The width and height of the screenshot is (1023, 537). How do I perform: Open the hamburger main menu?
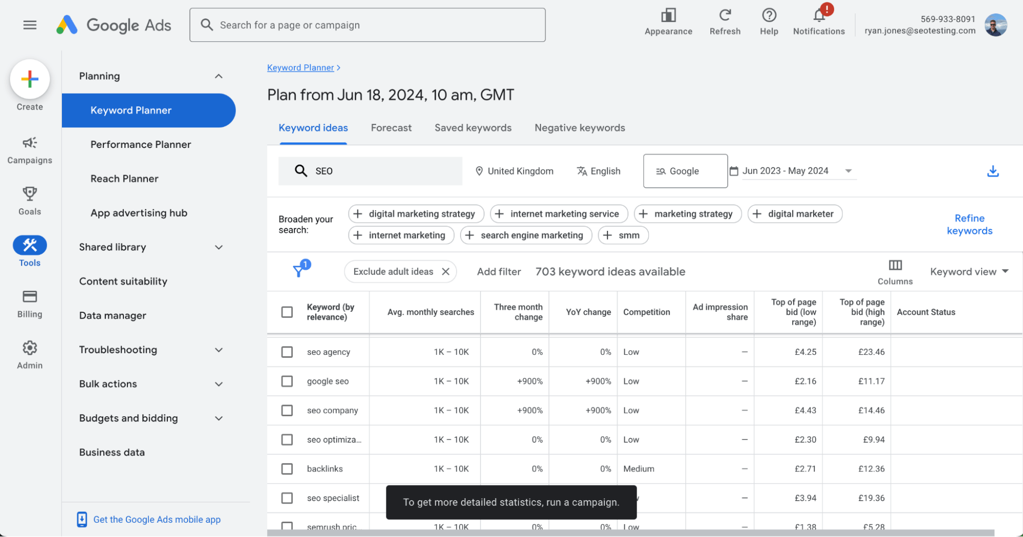[x=30, y=25]
